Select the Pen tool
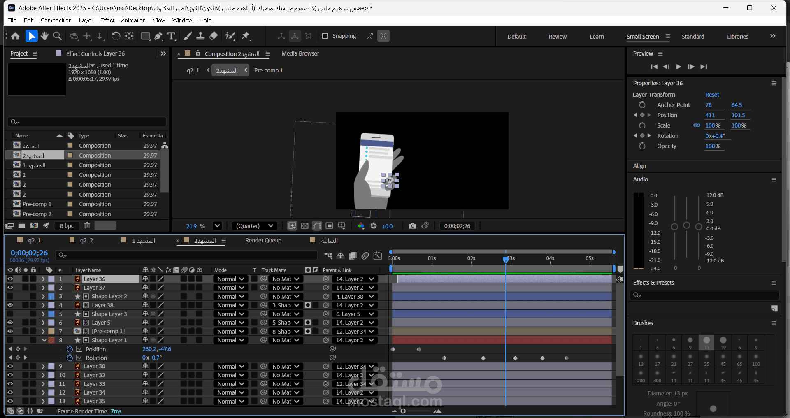 (158, 36)
